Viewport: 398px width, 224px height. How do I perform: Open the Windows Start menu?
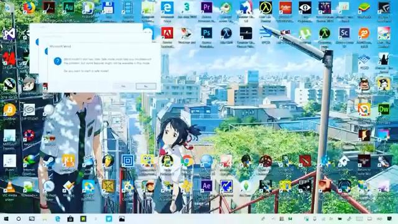pyautogui.click(x=6, y=218)
